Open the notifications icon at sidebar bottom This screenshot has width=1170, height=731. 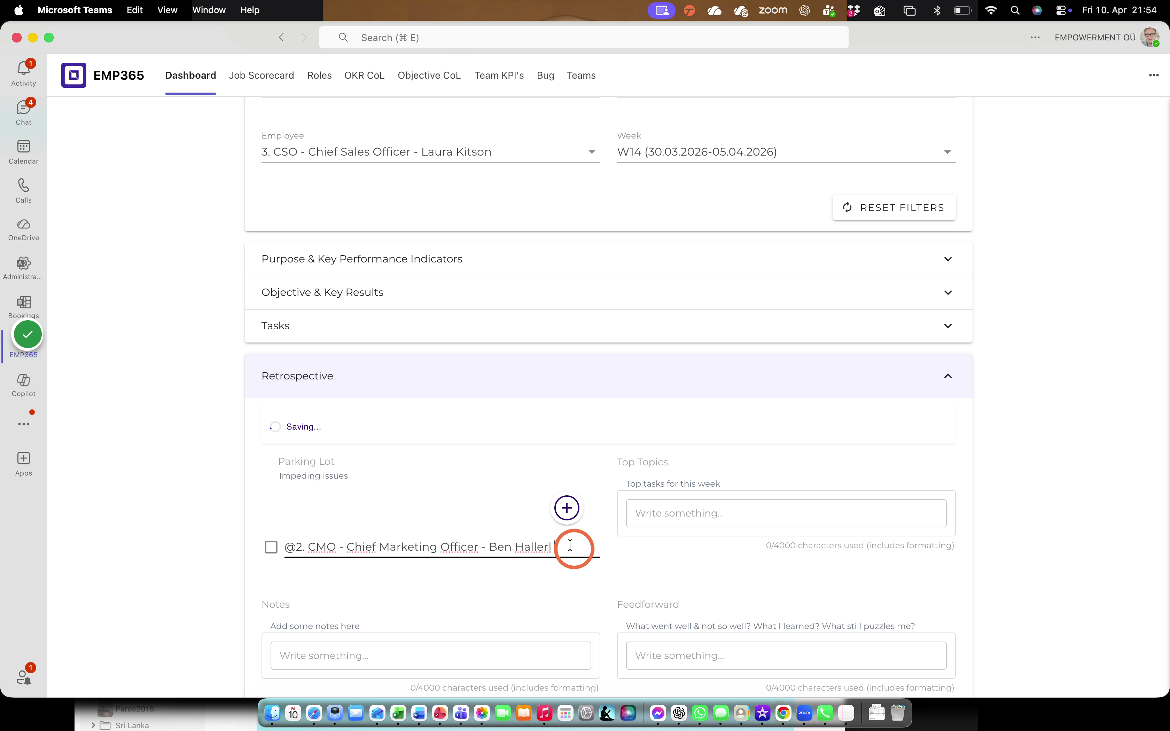[x=23, y=676]
